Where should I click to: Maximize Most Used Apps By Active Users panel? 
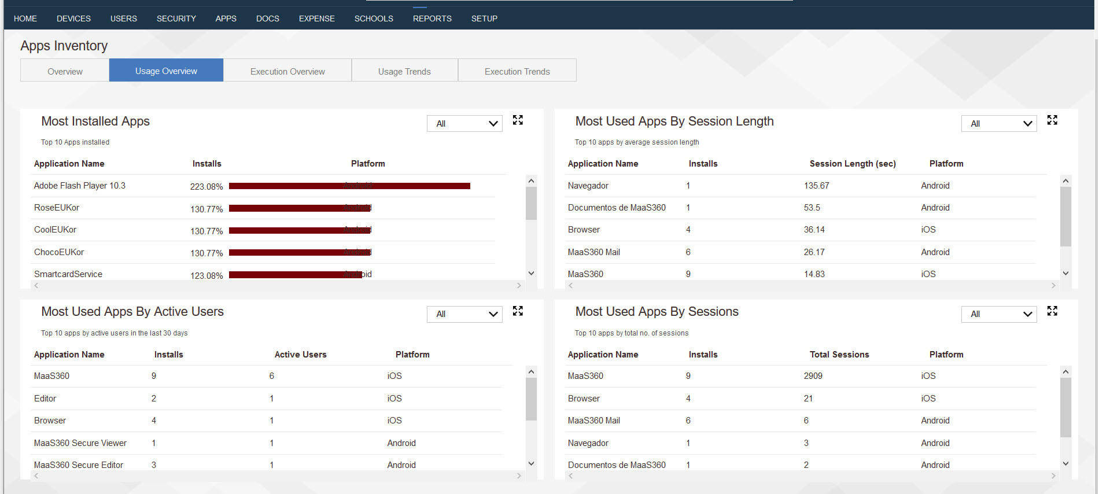point(518,311)
